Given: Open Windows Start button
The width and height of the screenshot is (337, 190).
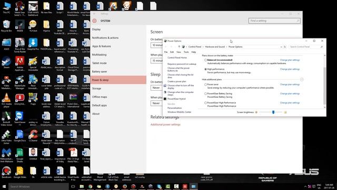Looking at the screenshot, I should [4, 186].
